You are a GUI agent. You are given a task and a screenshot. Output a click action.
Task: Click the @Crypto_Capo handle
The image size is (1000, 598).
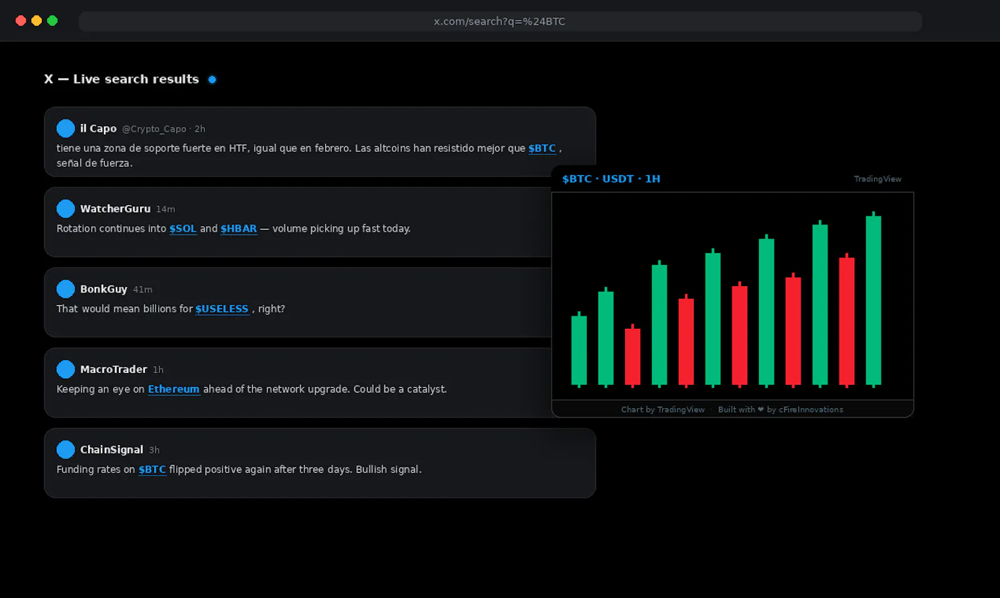[x=154, y=129]
